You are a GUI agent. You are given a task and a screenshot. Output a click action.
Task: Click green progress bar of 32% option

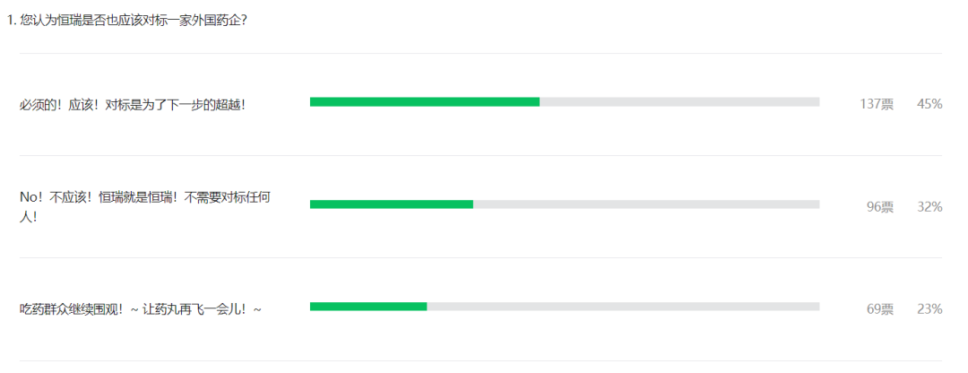point(392,204)
